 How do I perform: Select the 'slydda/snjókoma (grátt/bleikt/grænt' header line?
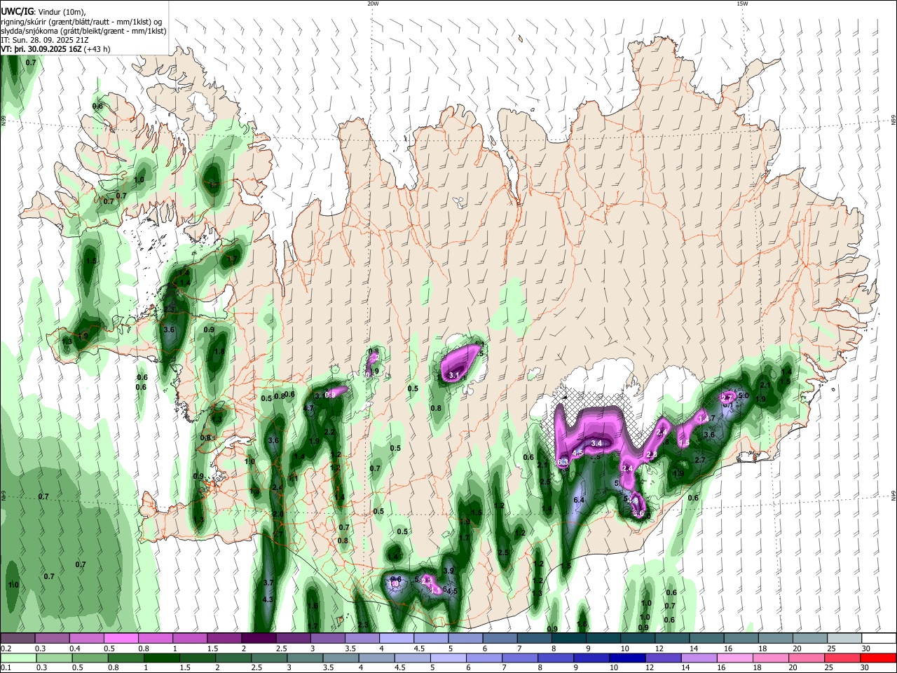(x=83, y=31)
